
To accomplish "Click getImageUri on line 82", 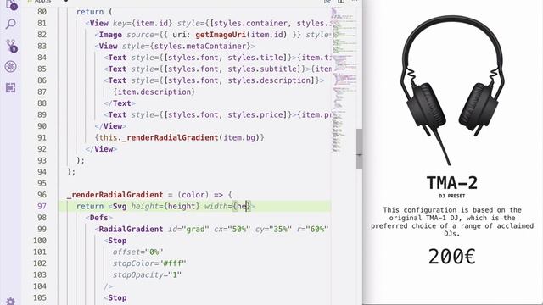I will click(x=221, y=35).
